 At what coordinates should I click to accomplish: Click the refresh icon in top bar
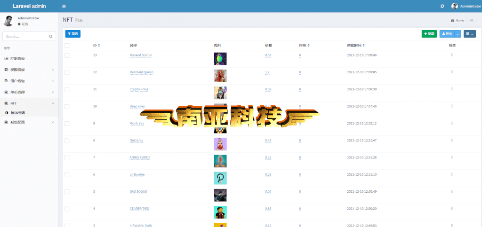click(442, 6)
